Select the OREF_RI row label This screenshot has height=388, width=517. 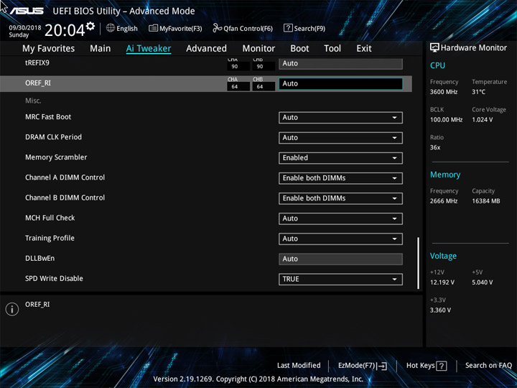[x=38, y=83]
